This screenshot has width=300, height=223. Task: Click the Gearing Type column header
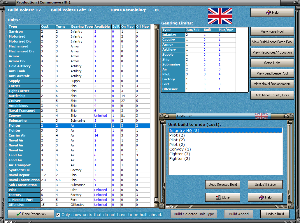coord(82,27)
